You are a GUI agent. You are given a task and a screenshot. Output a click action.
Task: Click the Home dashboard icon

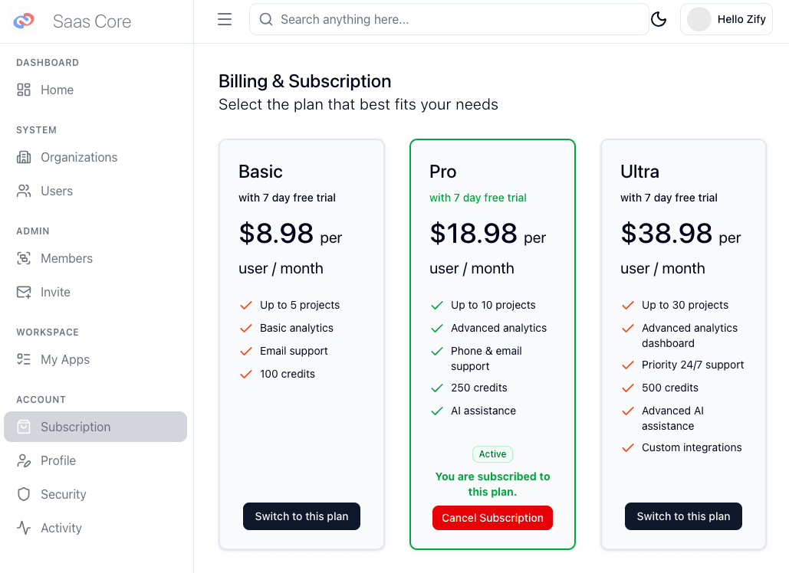[x=24, y=90]
